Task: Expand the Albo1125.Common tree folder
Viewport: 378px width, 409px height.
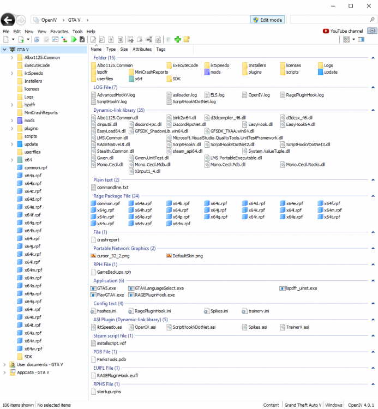Action: [12, 57]
